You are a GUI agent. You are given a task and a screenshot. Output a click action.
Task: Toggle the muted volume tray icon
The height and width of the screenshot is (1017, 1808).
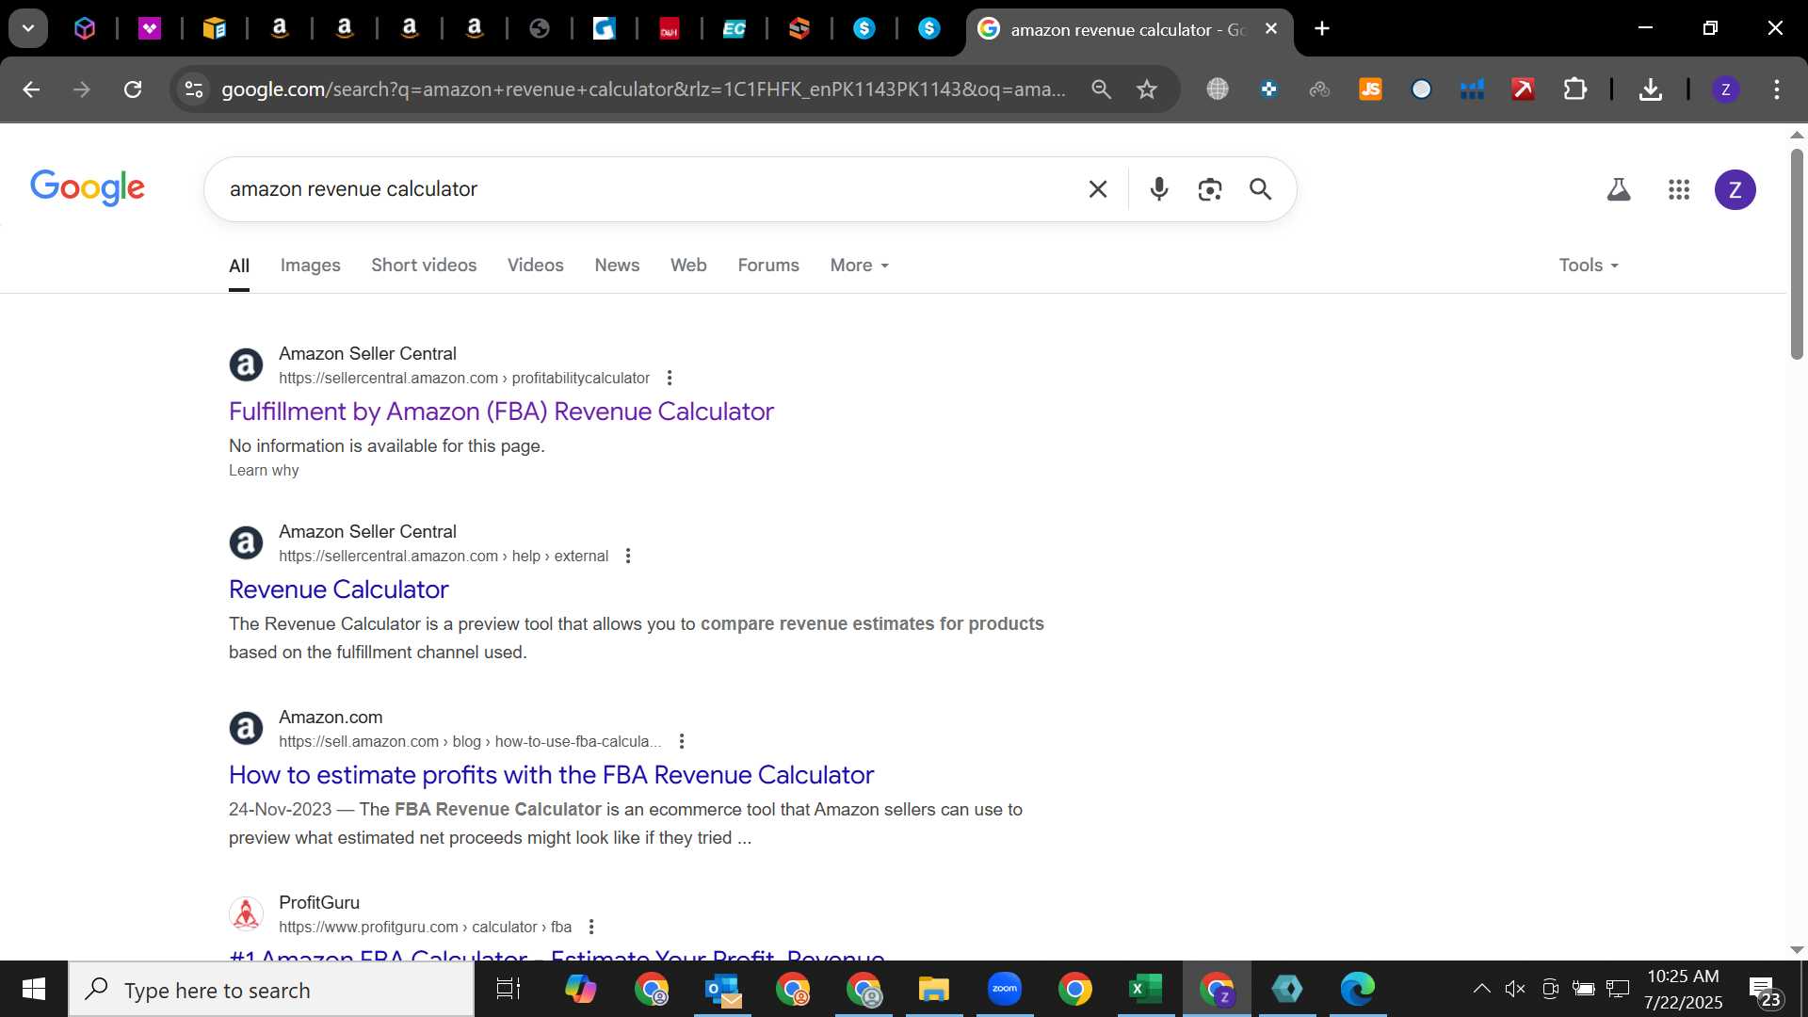coord(1515,989)
